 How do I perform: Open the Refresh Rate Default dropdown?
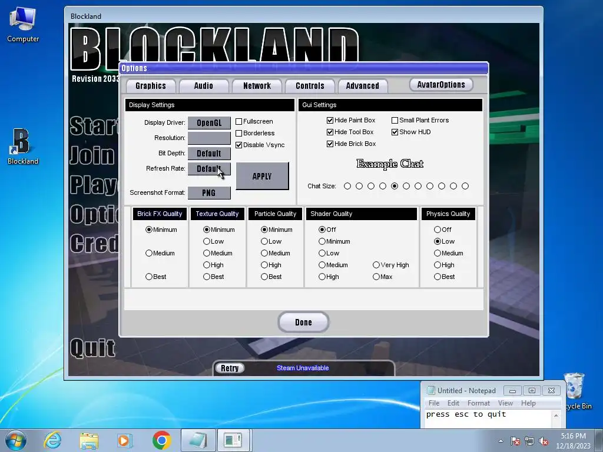[x=209, y=169]
